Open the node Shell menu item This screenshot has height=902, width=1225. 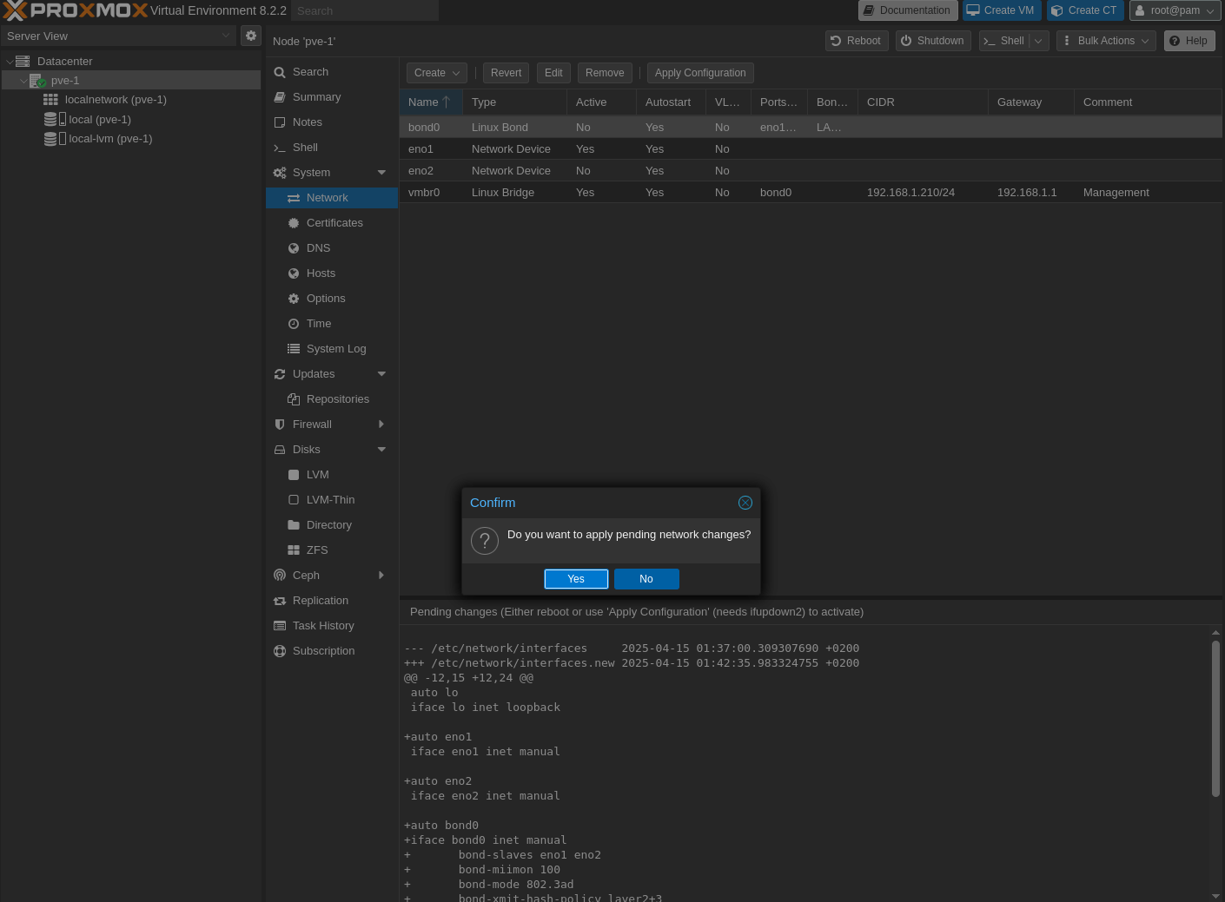305,148
